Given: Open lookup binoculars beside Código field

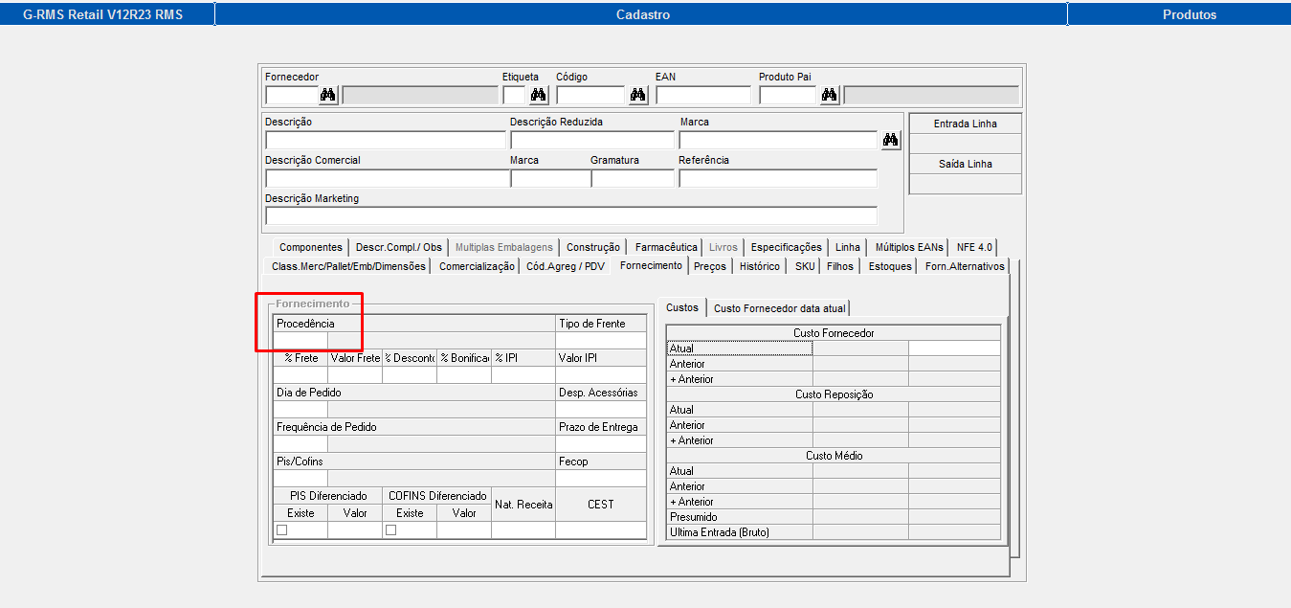Looking at the screenshot, I should (638, 95).
